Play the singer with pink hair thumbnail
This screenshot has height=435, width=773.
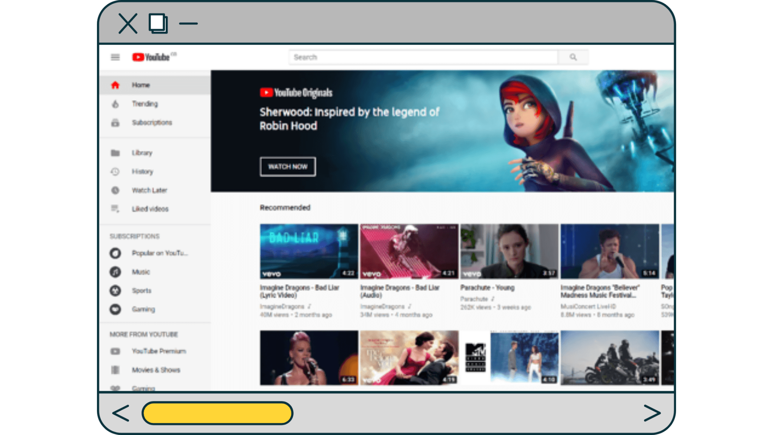pyautogui.click(x=309, y=358)
